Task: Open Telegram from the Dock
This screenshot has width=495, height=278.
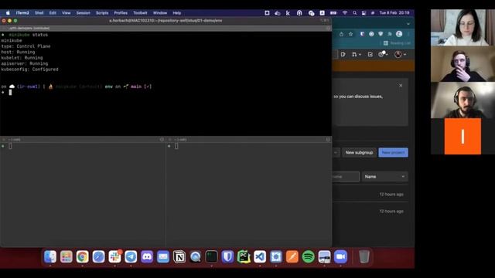Action: point(131,257)
